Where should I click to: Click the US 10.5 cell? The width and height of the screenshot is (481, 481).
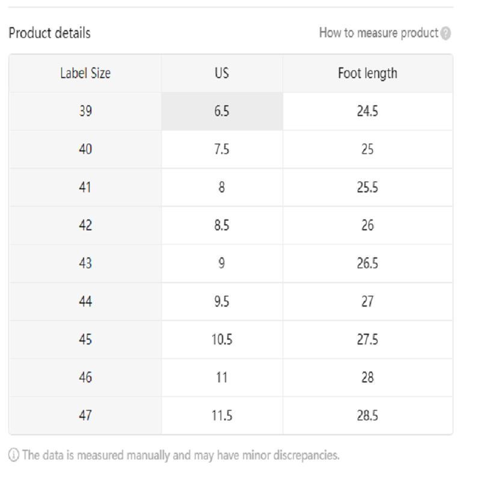pyautogui.click(x=222, y=340)
